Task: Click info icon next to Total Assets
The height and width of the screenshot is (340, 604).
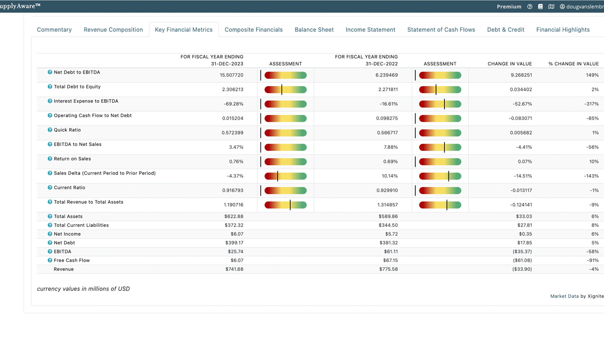Action: [50, 216]
